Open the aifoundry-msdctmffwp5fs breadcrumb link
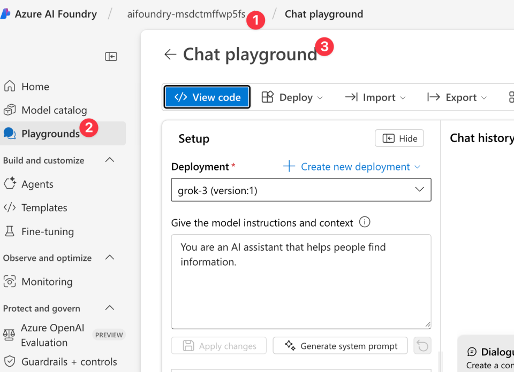 point(186,14)
